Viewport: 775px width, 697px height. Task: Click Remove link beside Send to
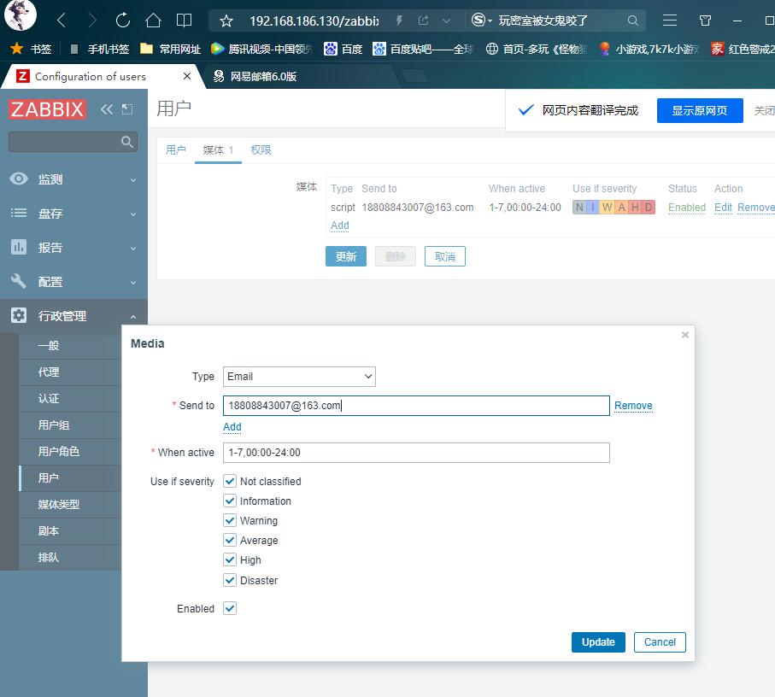click(633, 406)
